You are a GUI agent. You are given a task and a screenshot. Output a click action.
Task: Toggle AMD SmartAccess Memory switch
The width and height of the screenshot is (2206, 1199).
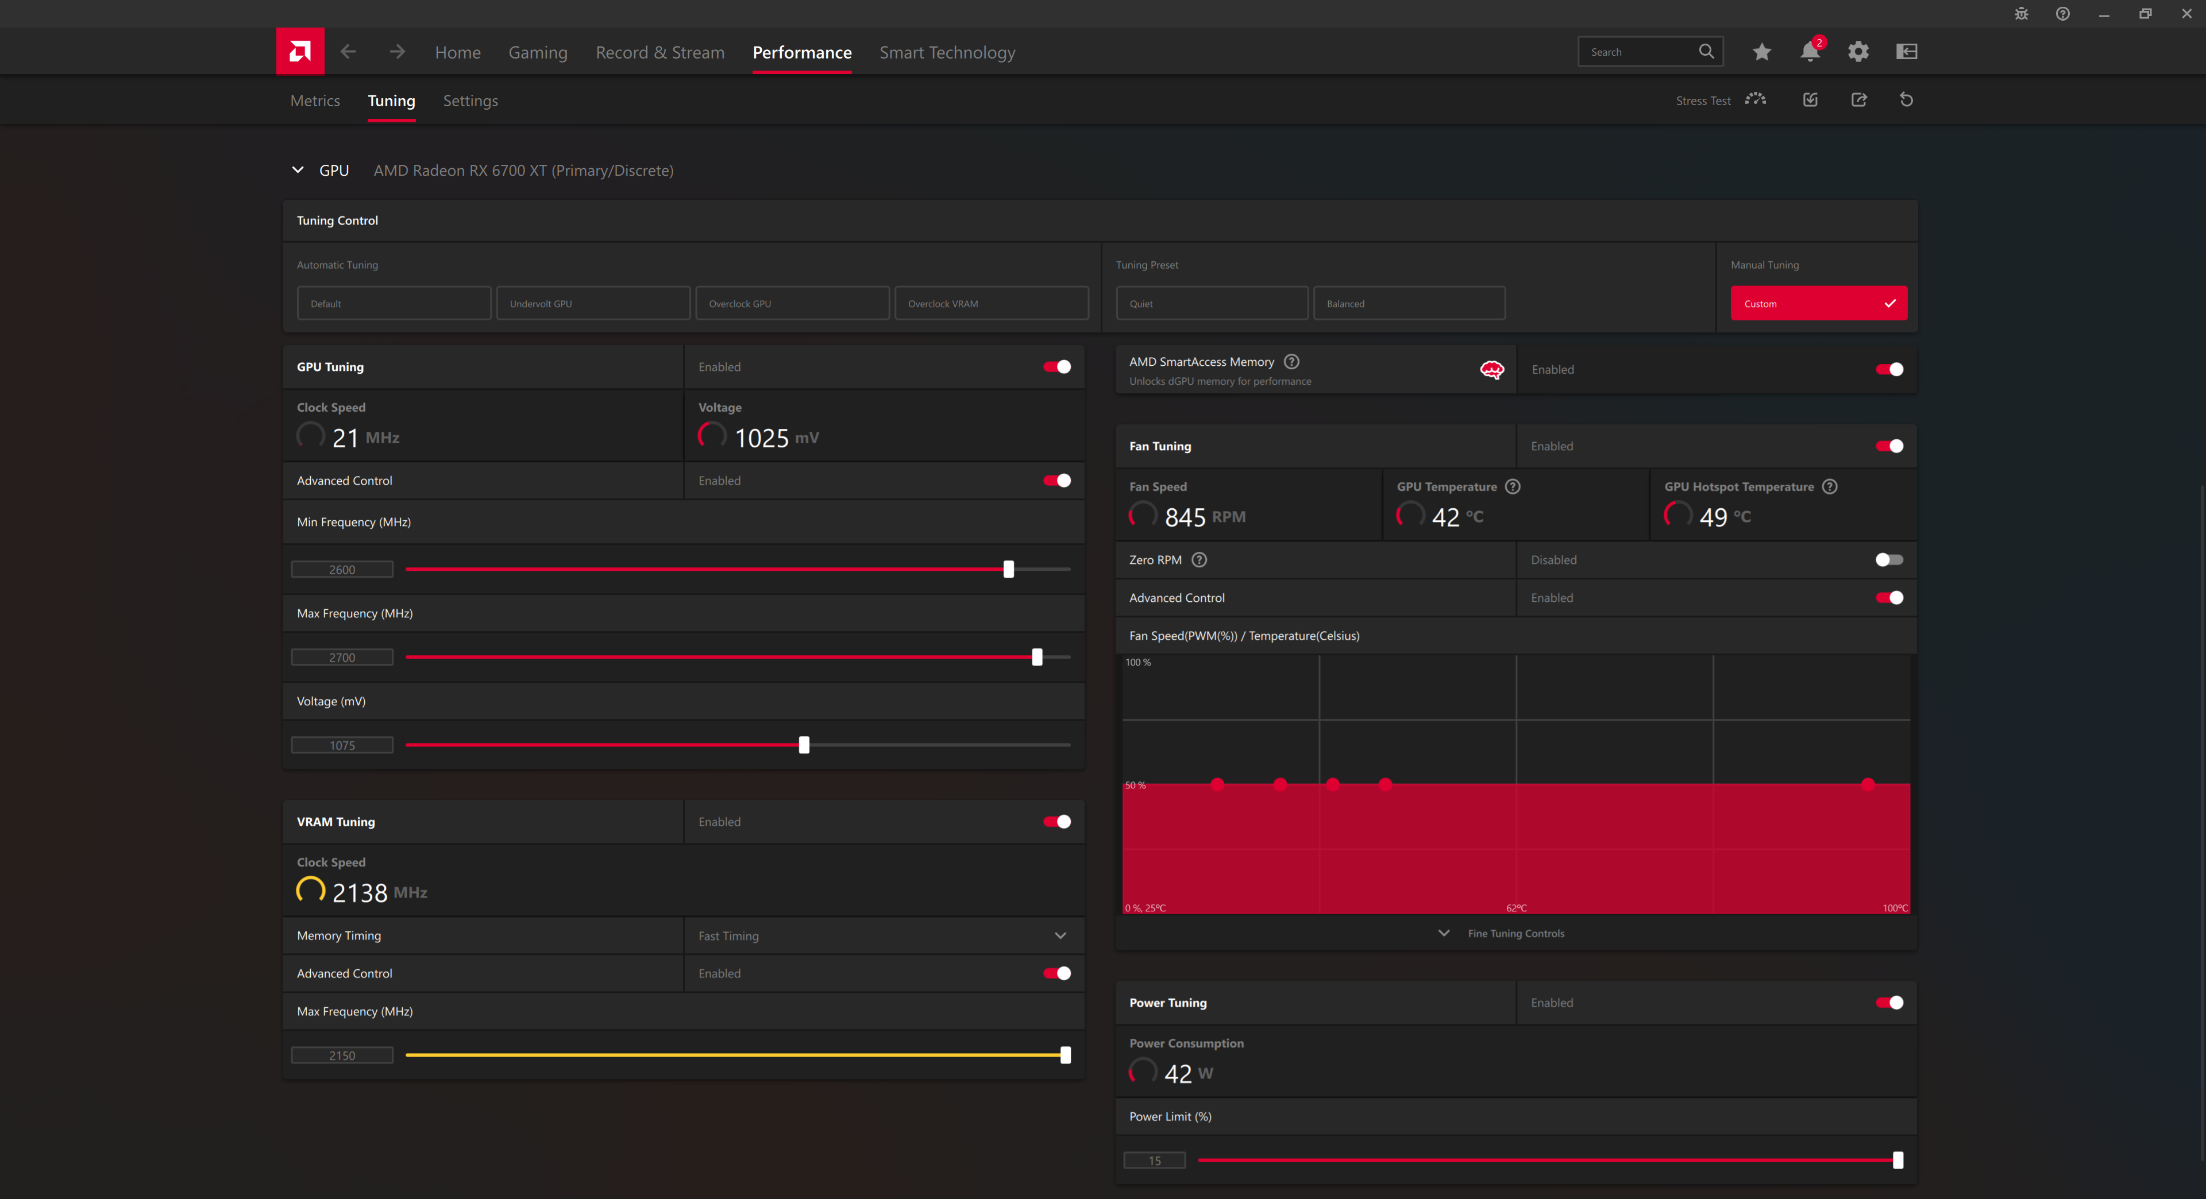pyautogui.click(x=1889, y=369)
